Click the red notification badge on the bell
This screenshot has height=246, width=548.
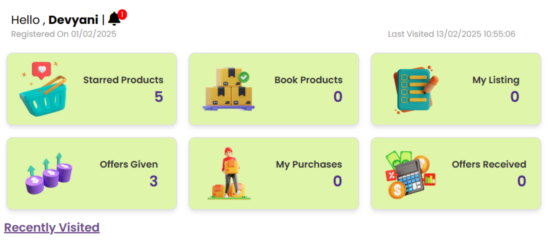122,15
